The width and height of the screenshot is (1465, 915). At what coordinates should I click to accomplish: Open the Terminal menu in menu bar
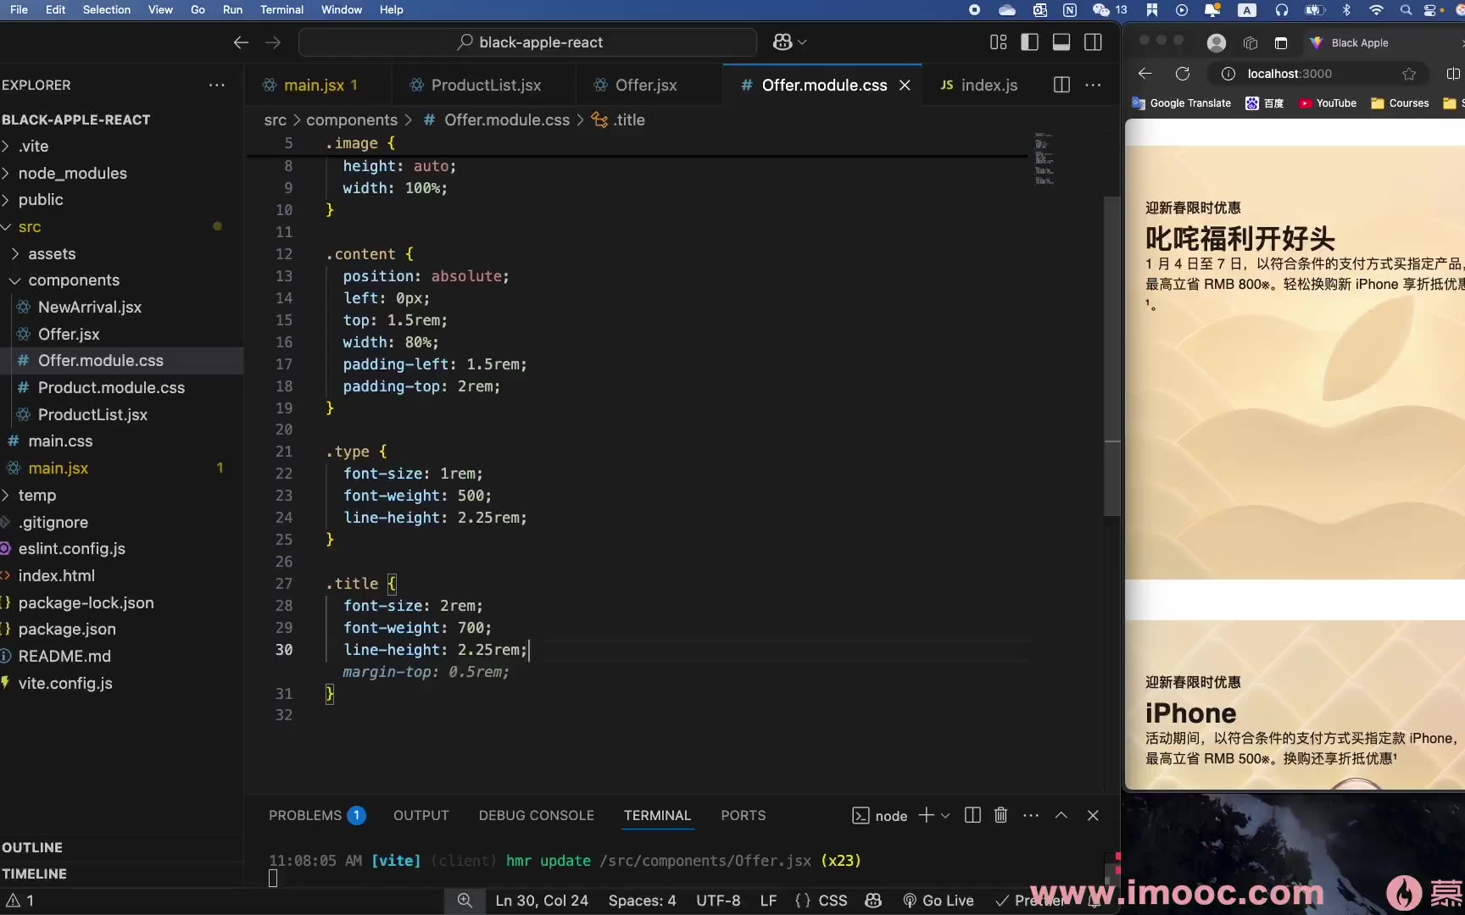[281, 9]
